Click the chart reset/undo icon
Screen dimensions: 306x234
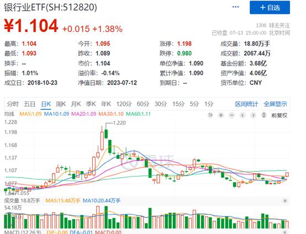click(210, 115)
